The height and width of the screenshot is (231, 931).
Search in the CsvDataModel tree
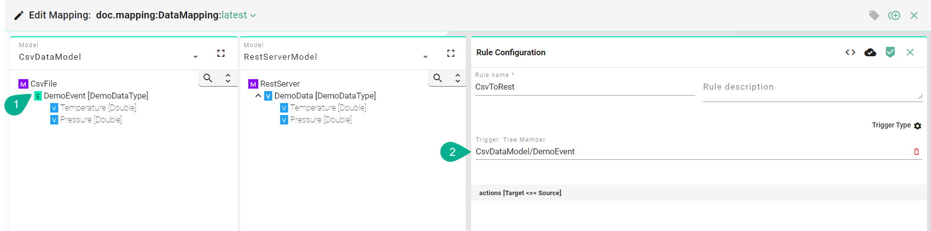pyautogui.click(x=208, y=78)
